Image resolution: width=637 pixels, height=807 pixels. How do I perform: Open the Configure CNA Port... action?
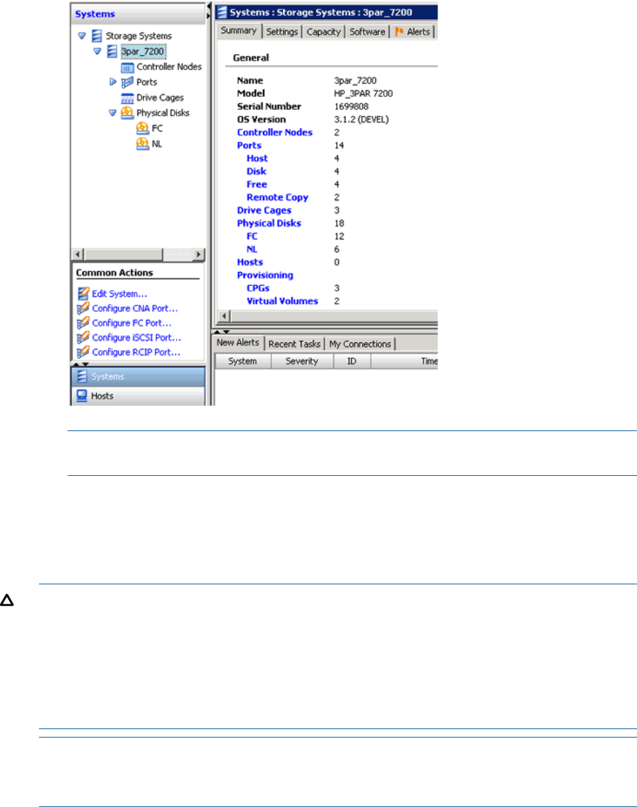(135, 308)
